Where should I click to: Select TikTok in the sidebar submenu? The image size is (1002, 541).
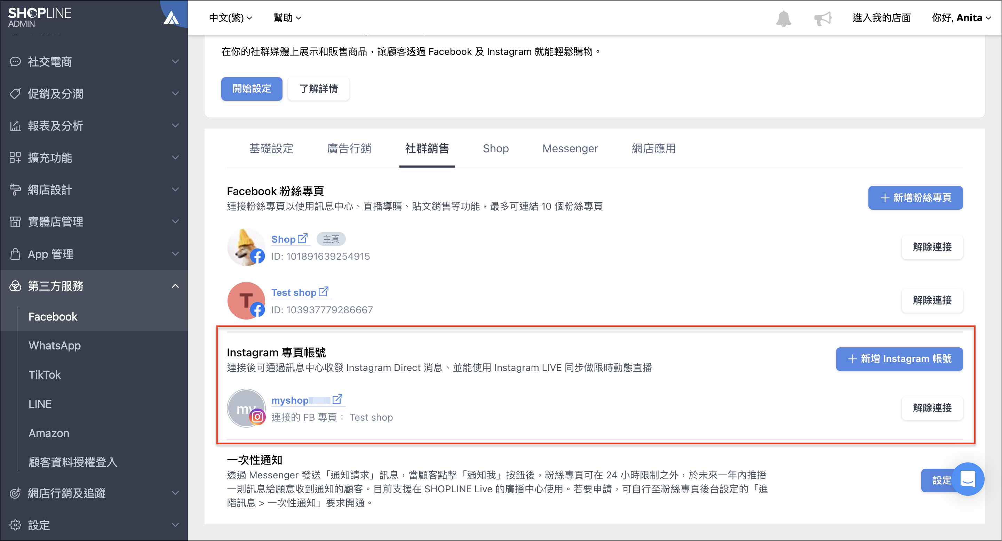tap(45, 375)
